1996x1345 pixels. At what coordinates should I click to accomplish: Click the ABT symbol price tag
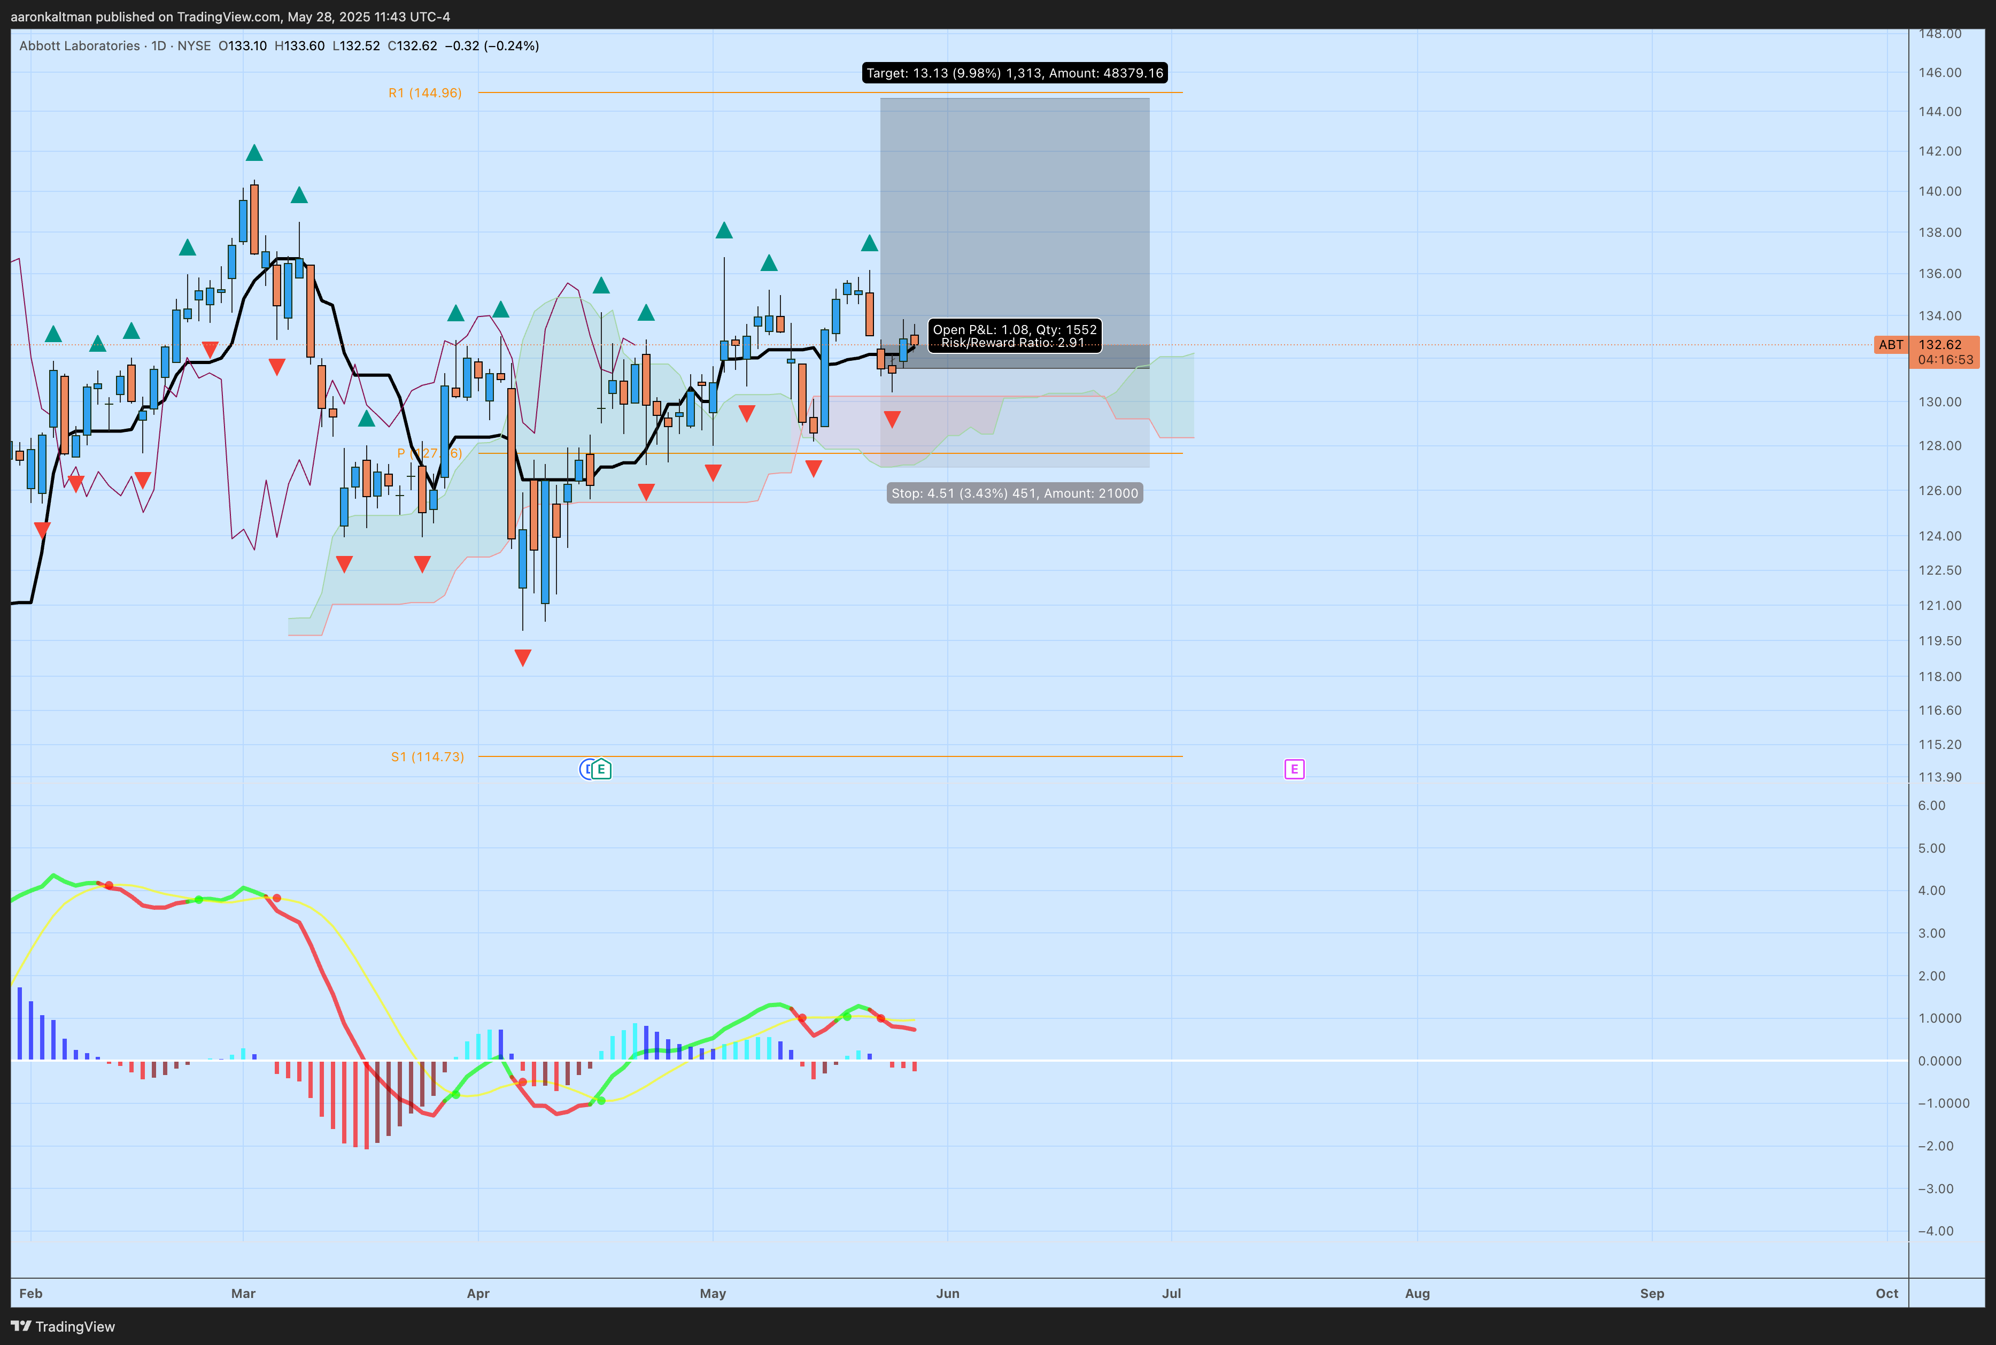click(x=1891, y=345)
